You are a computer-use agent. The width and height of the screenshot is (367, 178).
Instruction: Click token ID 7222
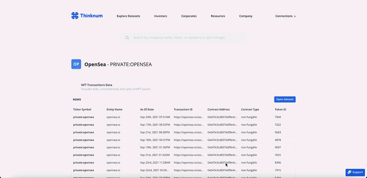278,125
